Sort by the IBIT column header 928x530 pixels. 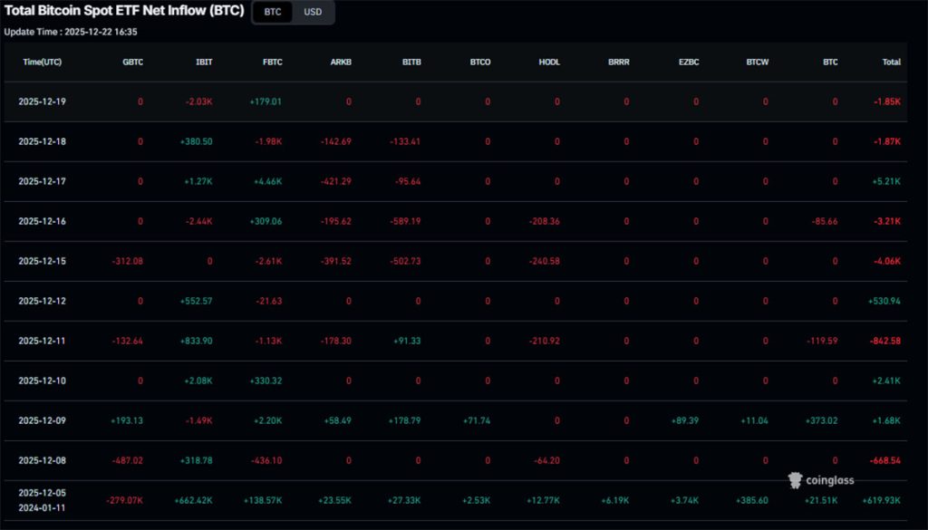tap(203, 63)
